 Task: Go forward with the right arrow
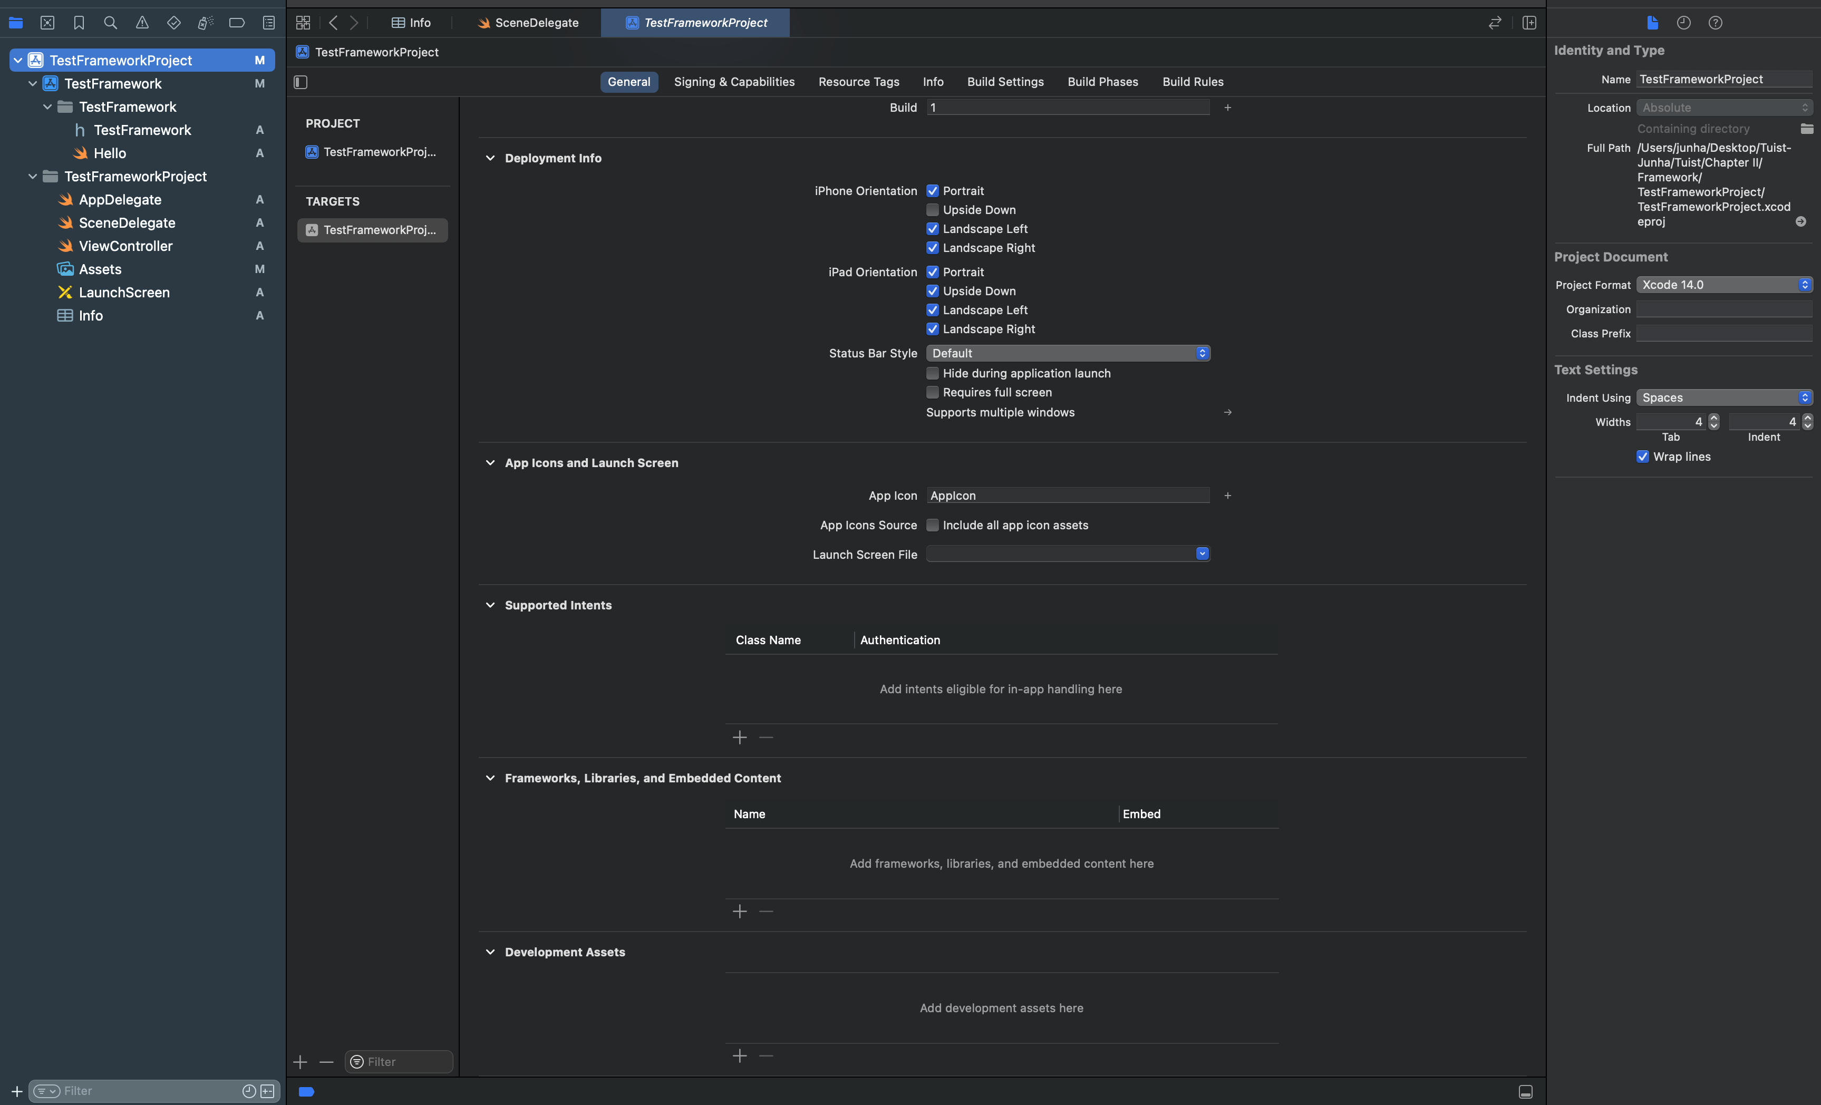coord(354,23)
